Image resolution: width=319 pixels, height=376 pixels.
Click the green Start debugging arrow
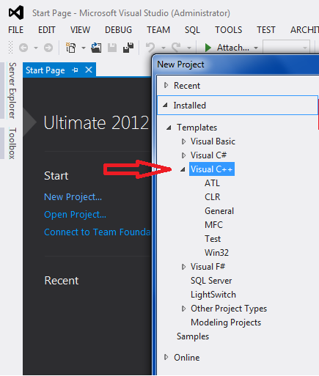(208, 48)
